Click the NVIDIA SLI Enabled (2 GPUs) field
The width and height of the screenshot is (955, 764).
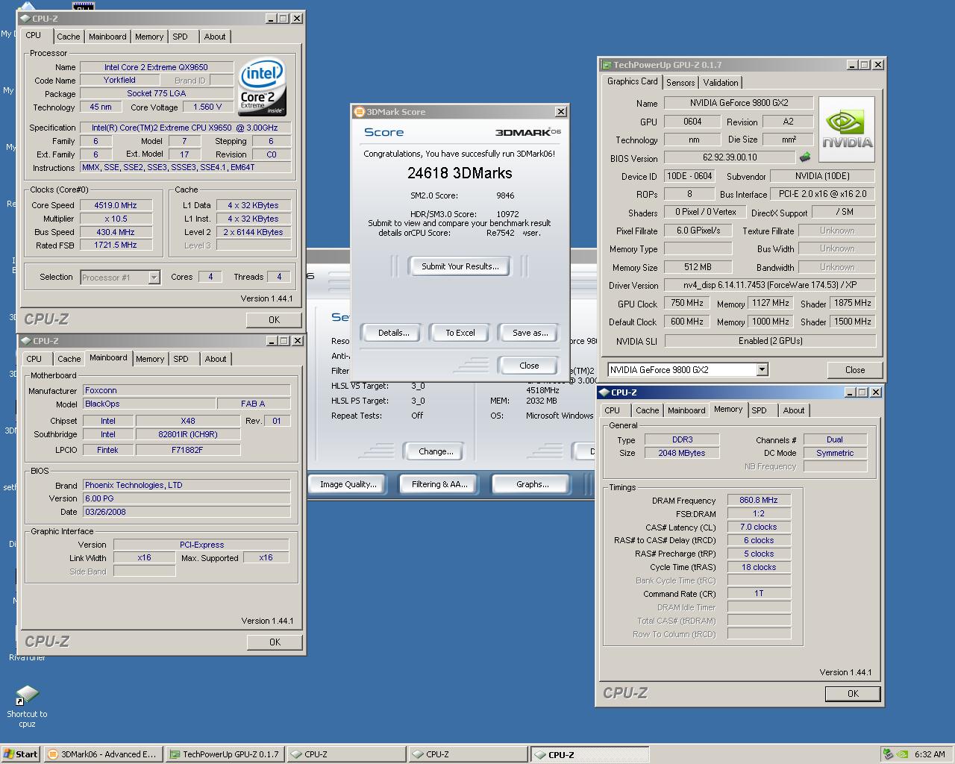[769, 340]
